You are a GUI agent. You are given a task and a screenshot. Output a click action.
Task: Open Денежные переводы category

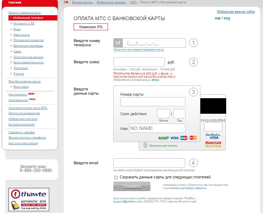click(x=28, y=46)
